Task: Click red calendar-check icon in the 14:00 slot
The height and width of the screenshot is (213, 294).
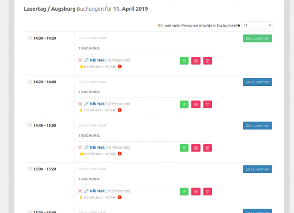Action: (x=207, y=61)
